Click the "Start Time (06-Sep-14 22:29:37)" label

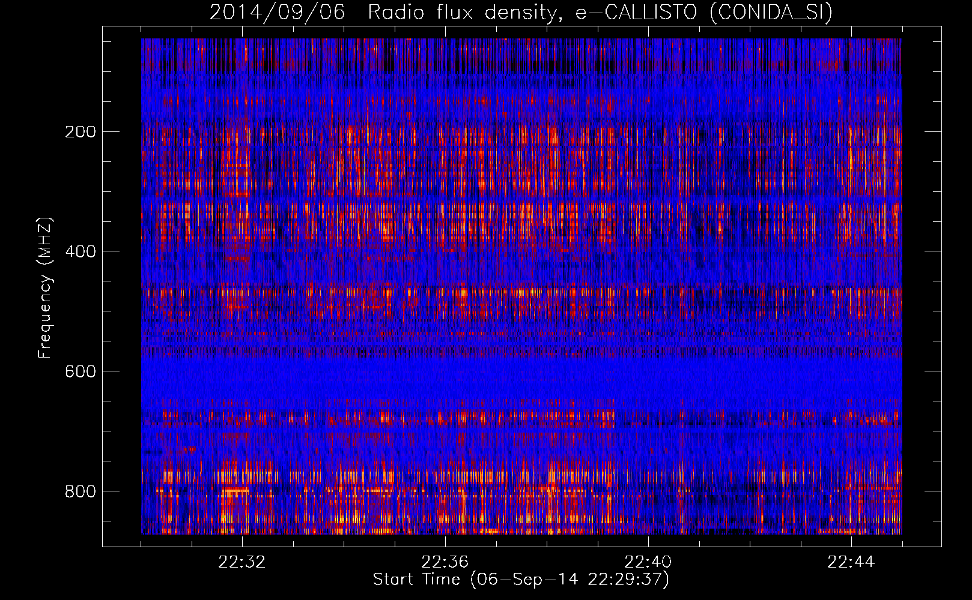(x=521, y=580)
